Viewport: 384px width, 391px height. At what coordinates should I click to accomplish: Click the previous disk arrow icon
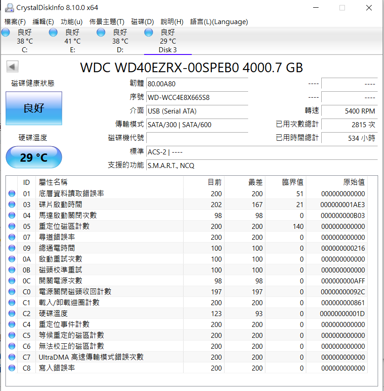click(12, 67)
